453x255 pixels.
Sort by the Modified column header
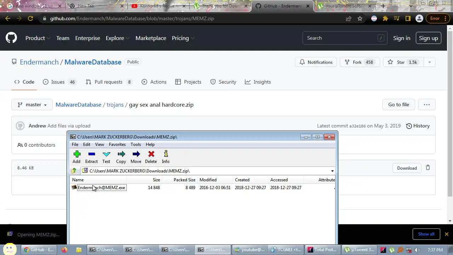215,180
